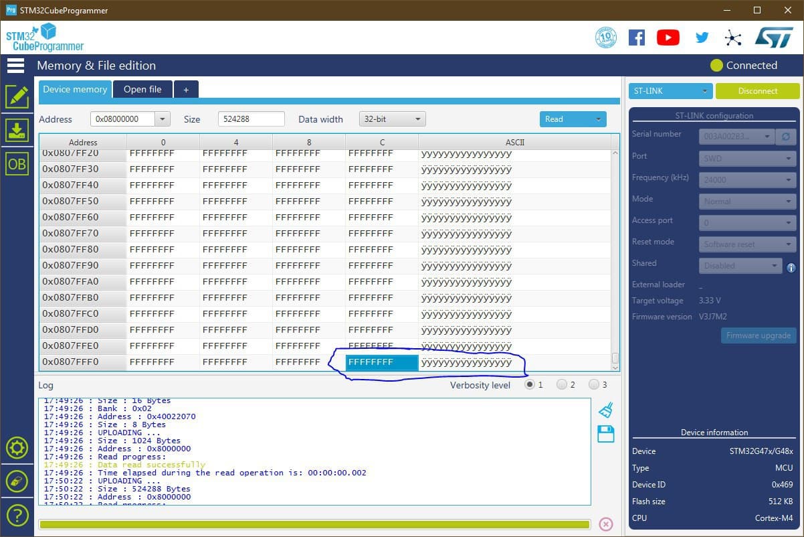
Task: Add a new tab with plus
Action: [x=186, y=89]
